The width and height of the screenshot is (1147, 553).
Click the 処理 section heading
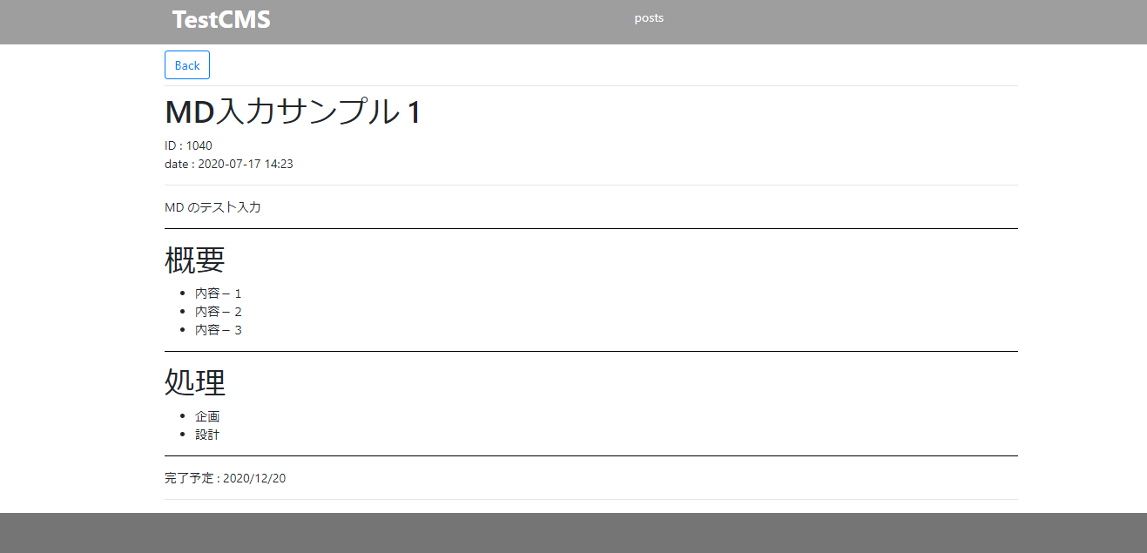[x=193, y=381]
